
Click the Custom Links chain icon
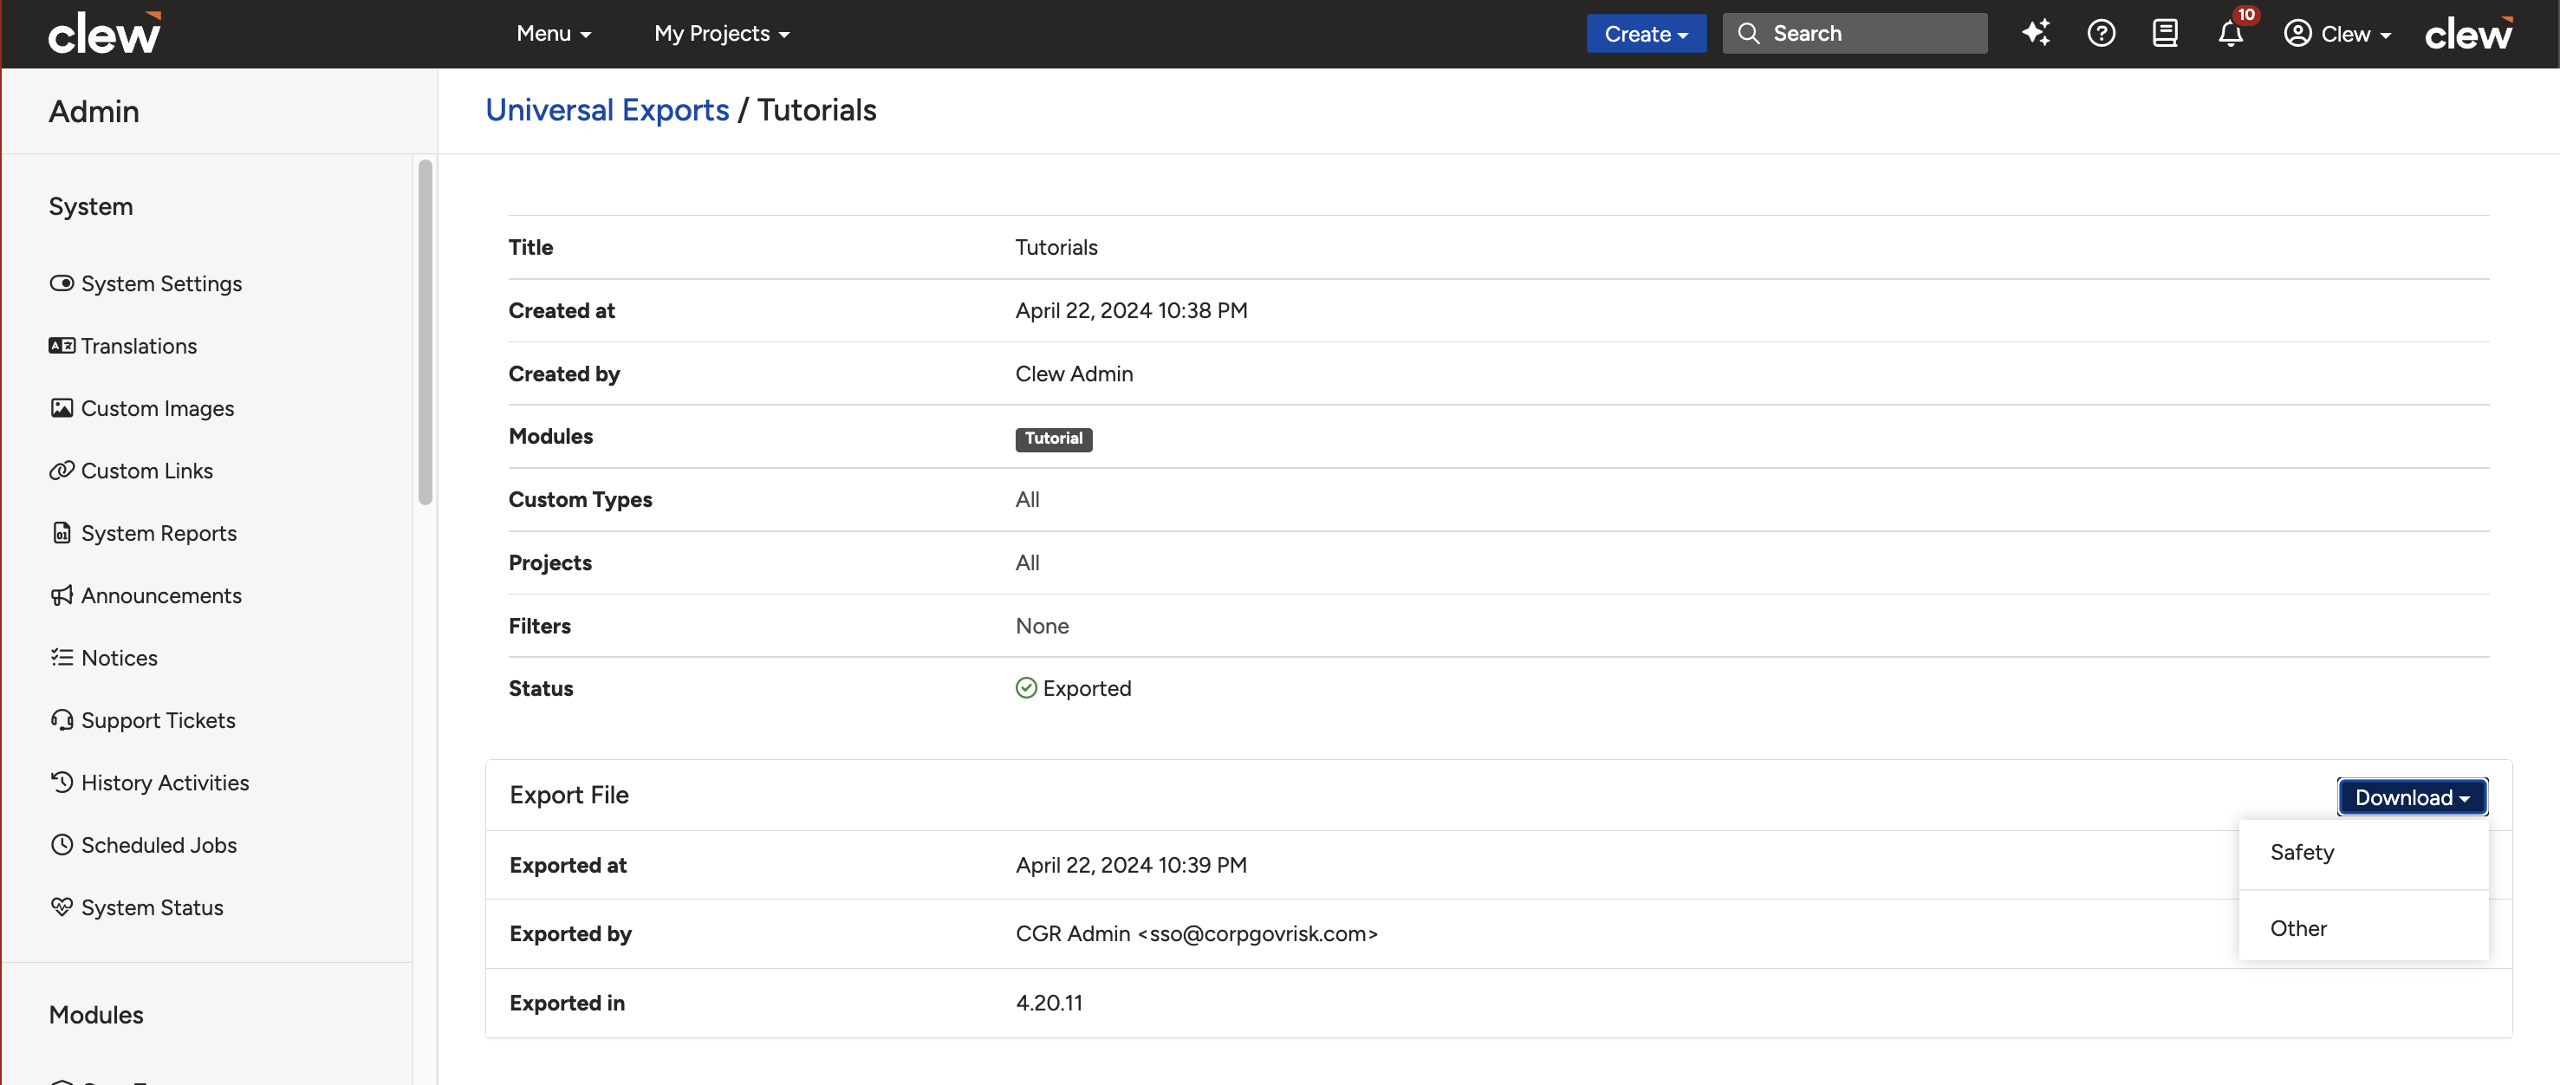62,471
